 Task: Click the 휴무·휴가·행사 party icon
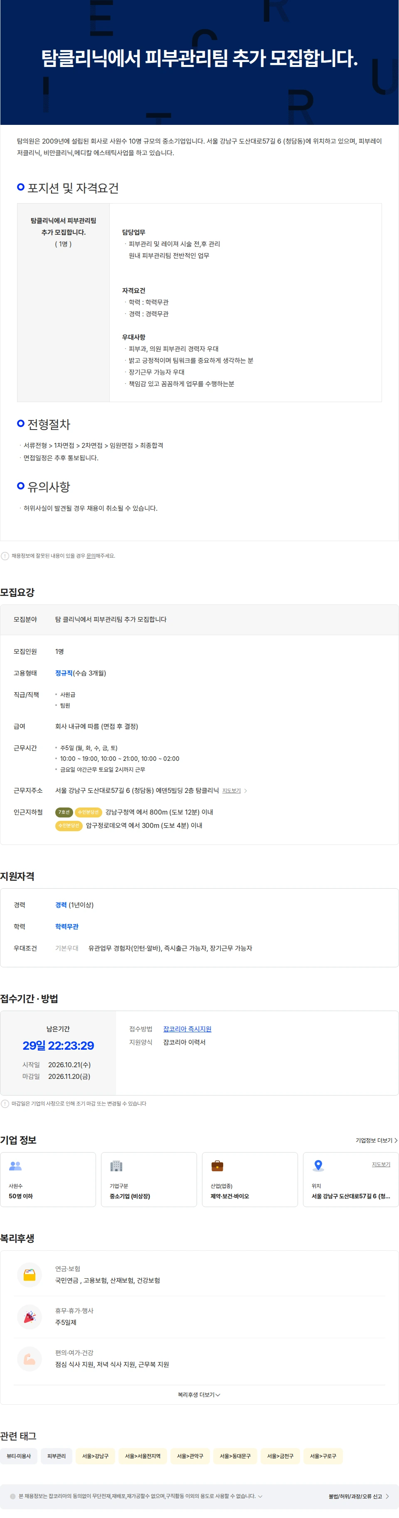[x=30, y=1317]
